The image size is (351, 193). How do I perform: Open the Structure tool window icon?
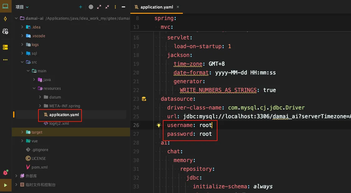click(5, 47)
